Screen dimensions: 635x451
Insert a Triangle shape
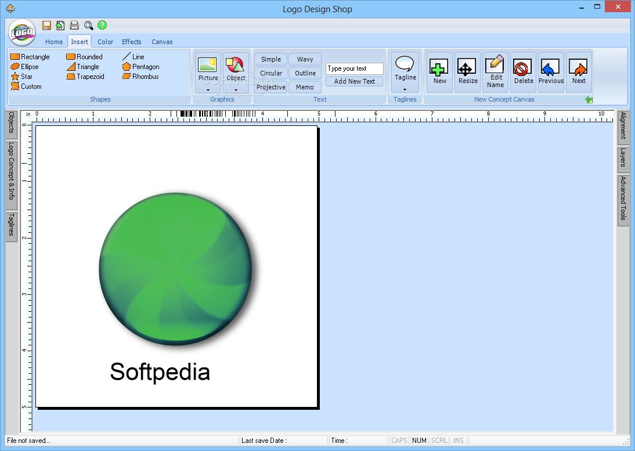coord(82,66)
